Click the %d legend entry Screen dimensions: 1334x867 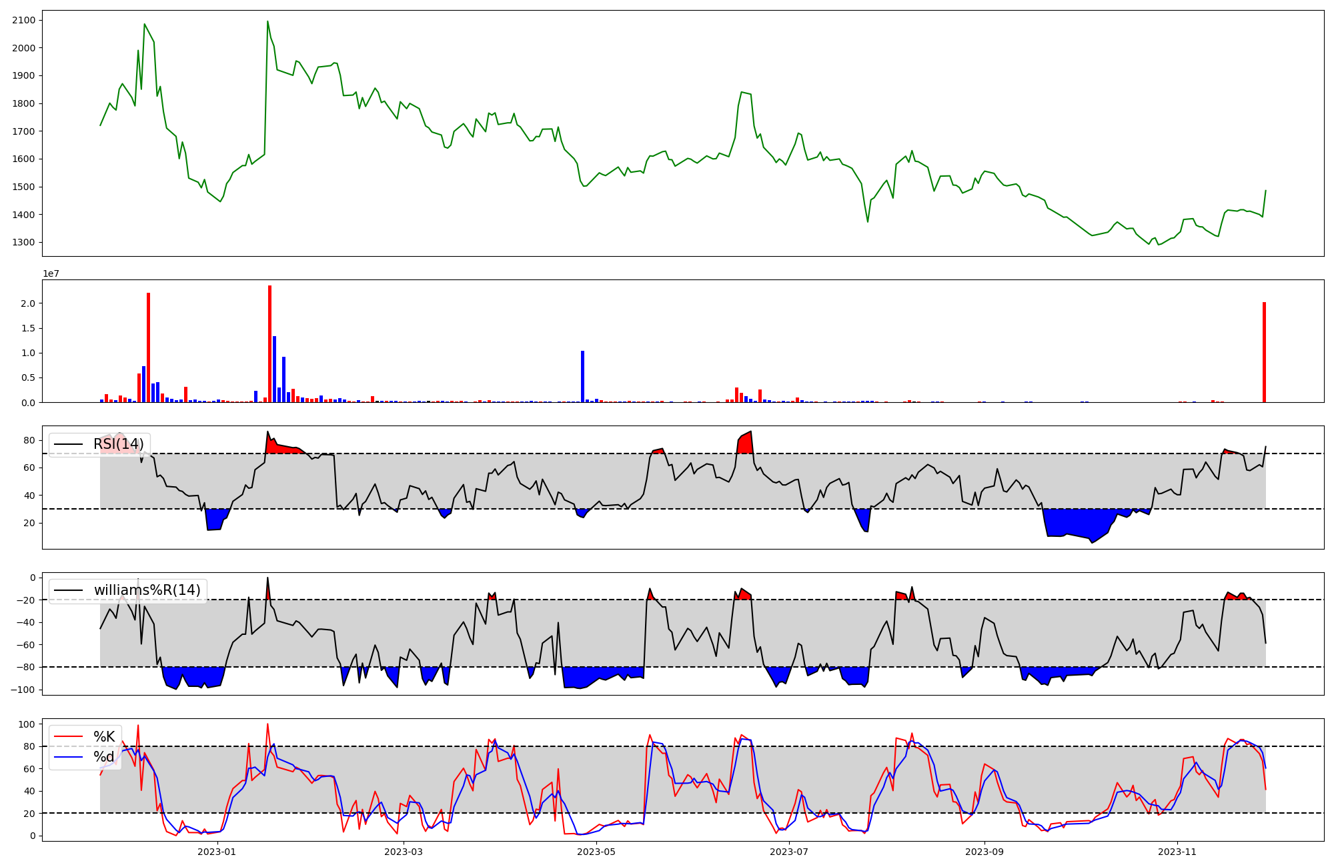tap(104, 757)
